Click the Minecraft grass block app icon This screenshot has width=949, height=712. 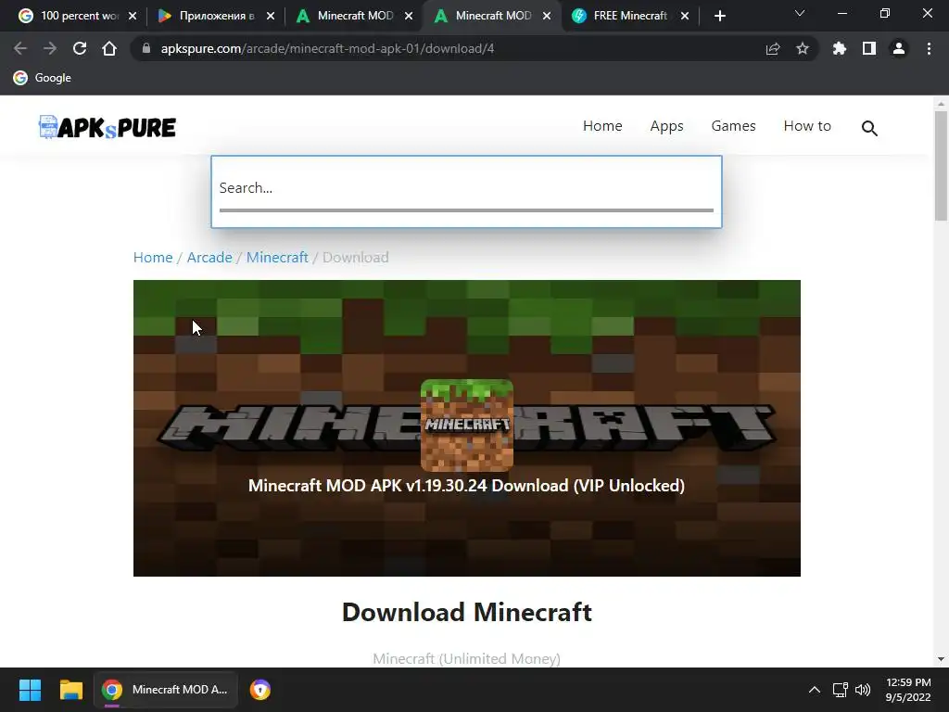(x=467, y=425)
